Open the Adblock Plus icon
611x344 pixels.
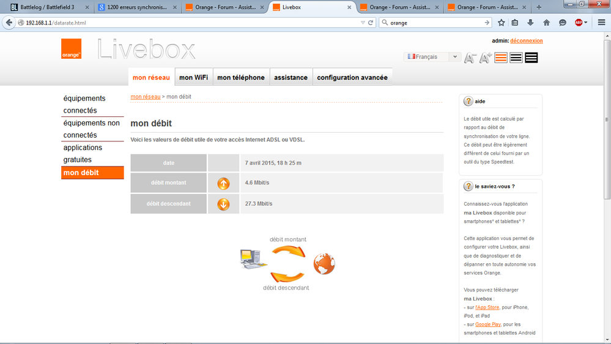[579, 23]
